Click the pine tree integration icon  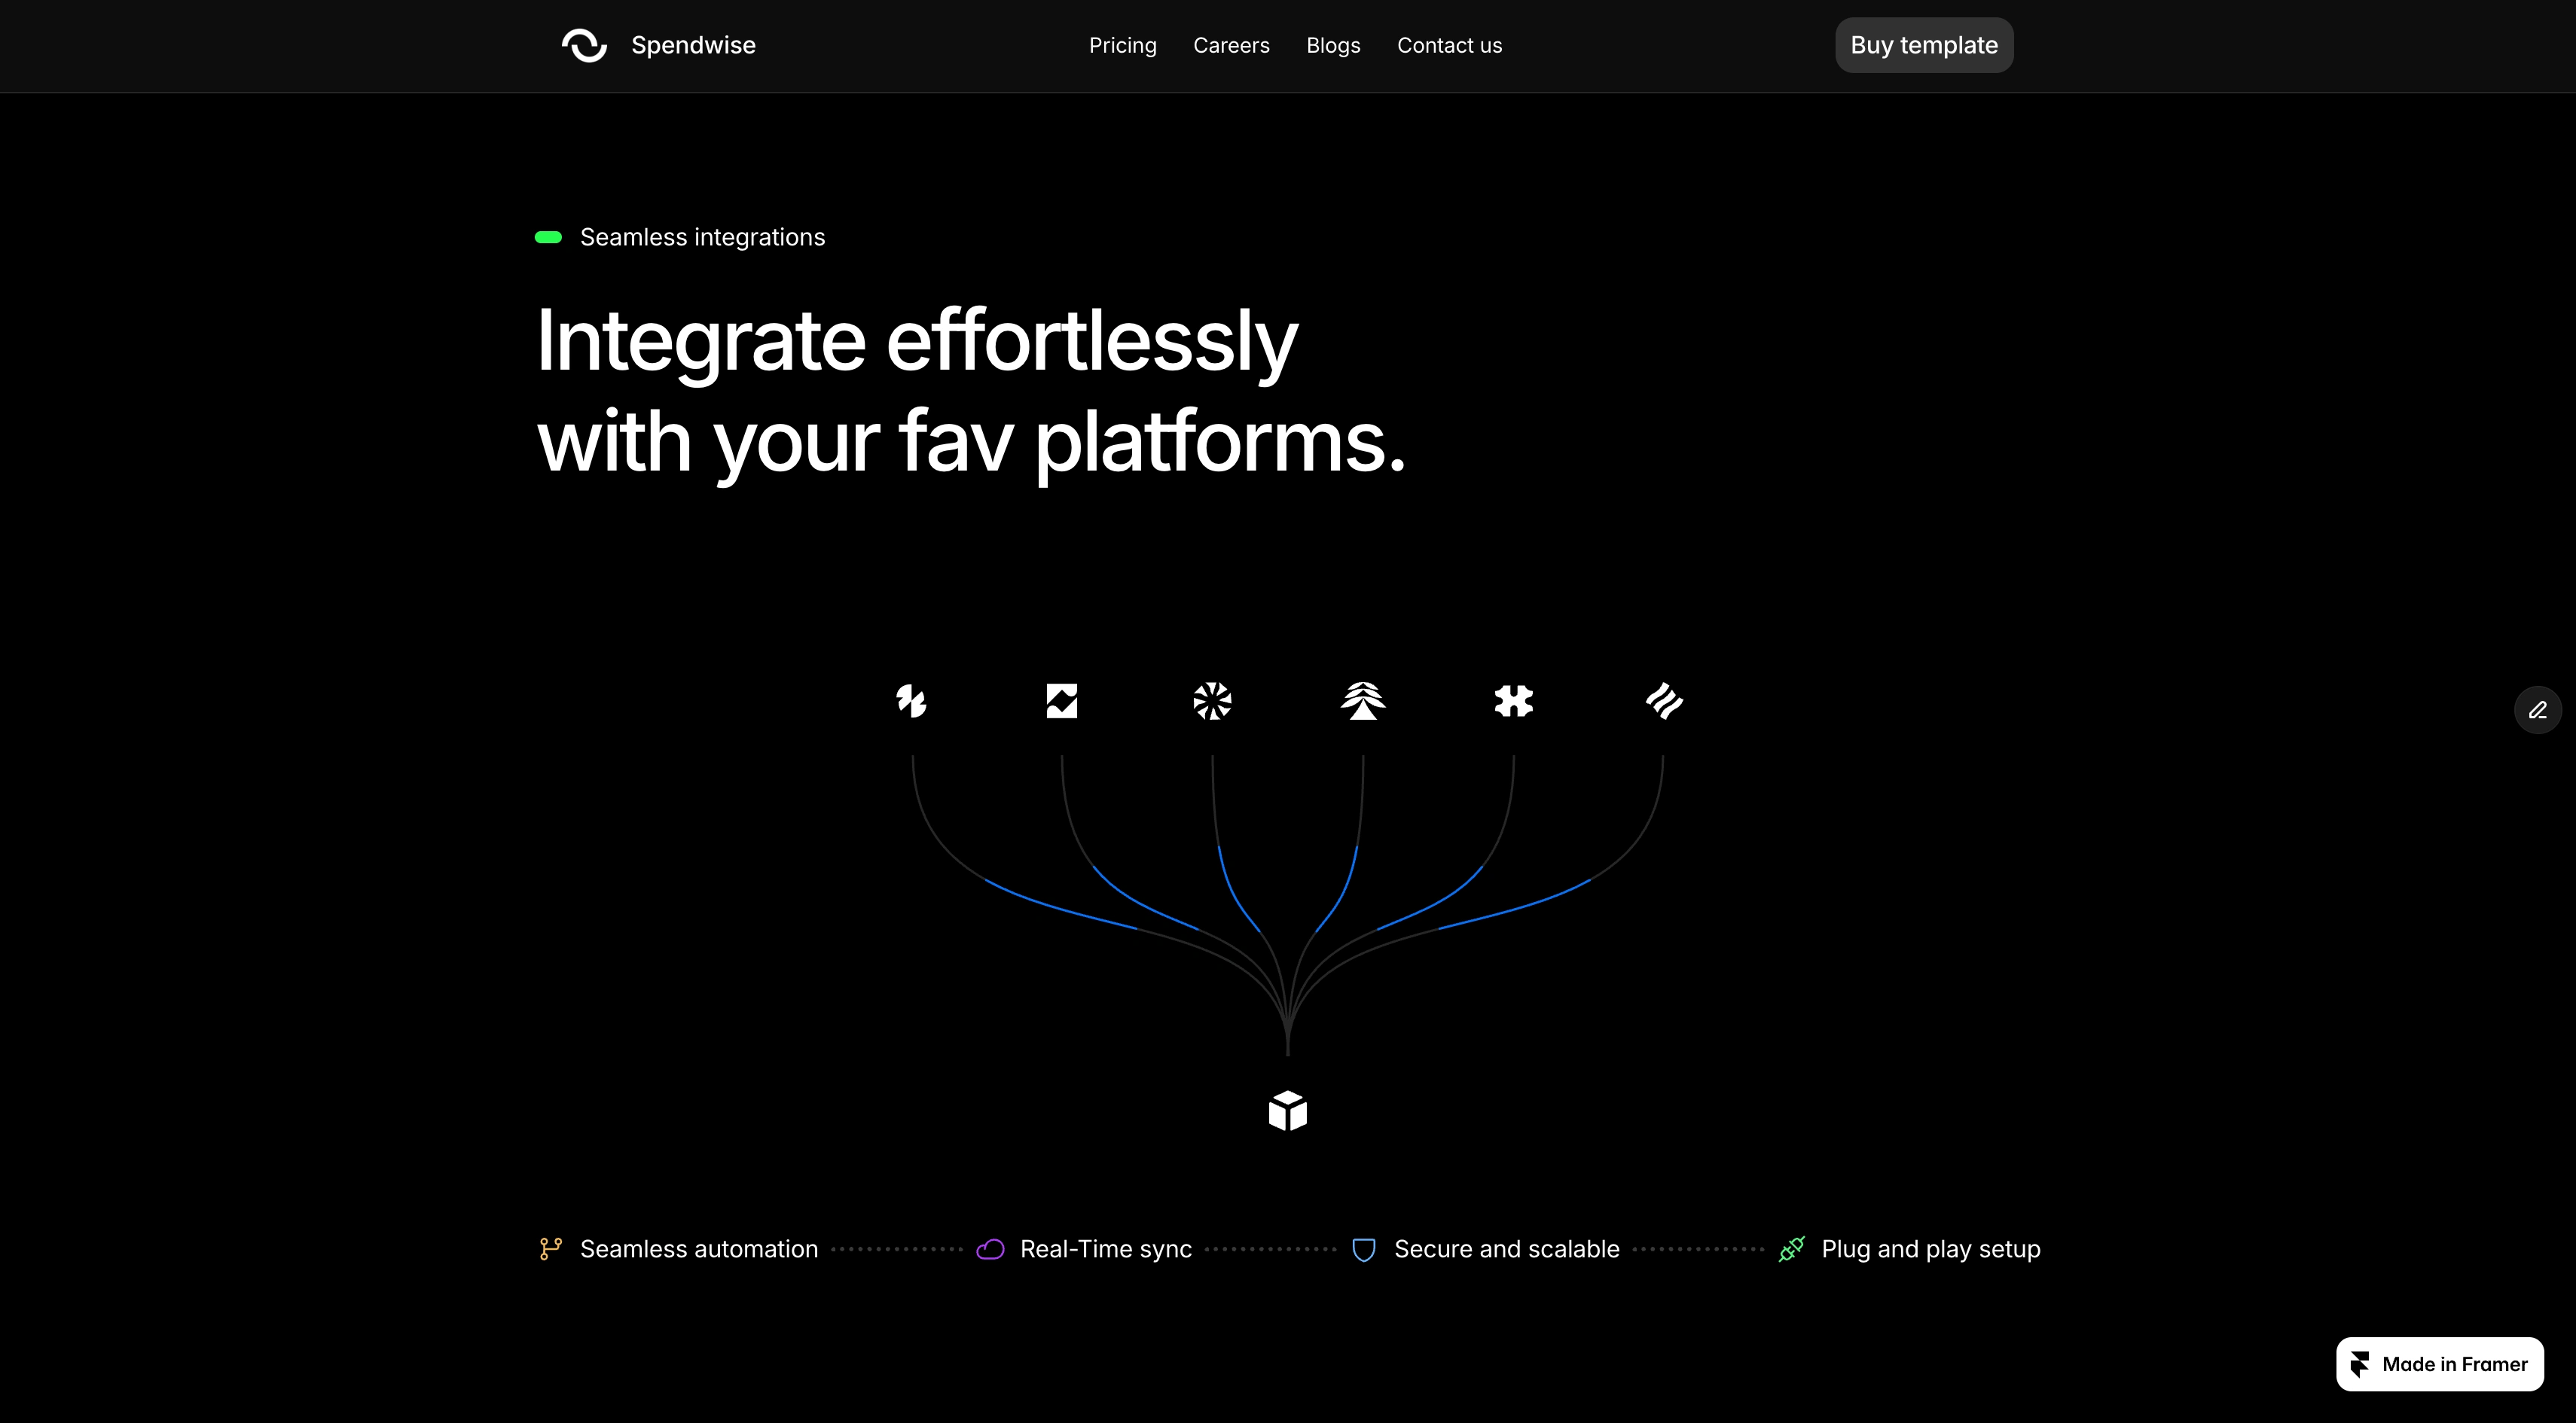tap(1362, 700)
